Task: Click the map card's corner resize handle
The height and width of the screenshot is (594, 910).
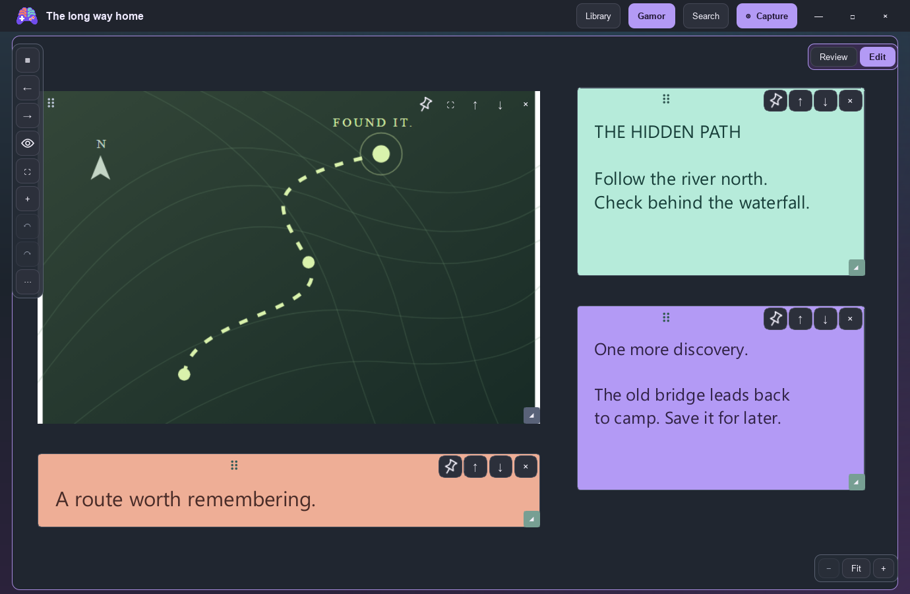Action: [531, 415]
